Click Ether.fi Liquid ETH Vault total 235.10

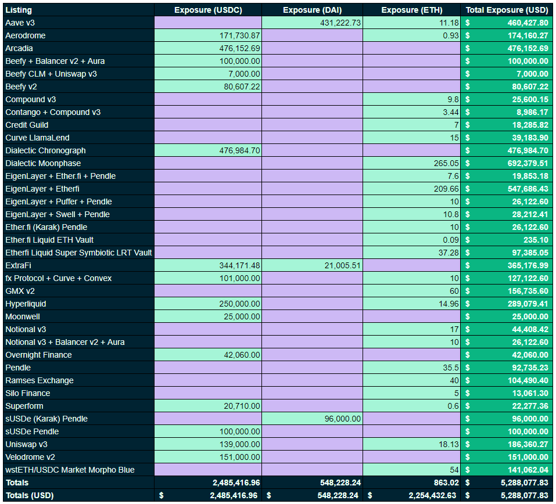(507, 240)
